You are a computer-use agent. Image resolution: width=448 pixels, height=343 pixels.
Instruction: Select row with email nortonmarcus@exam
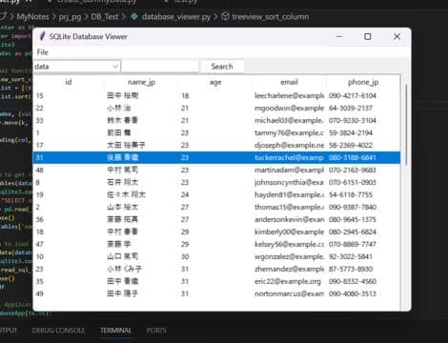pyautogui.click(x=216, y=293)
